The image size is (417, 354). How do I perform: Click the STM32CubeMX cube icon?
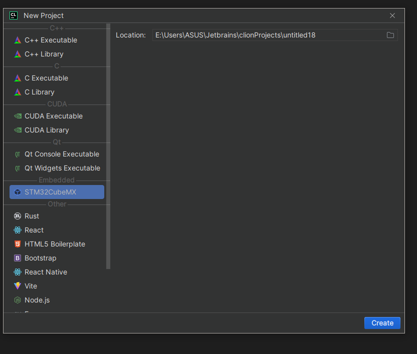(x=18, y=192)
